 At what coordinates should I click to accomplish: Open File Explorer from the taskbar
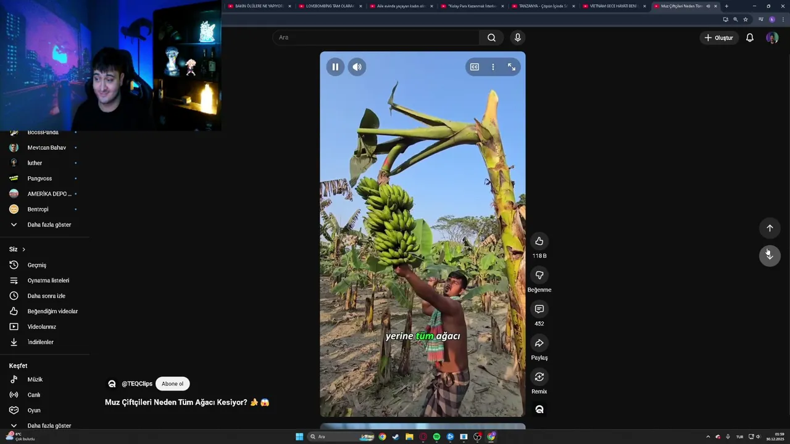point(409,437)
